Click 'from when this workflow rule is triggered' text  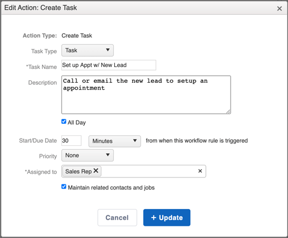[197, 141]
